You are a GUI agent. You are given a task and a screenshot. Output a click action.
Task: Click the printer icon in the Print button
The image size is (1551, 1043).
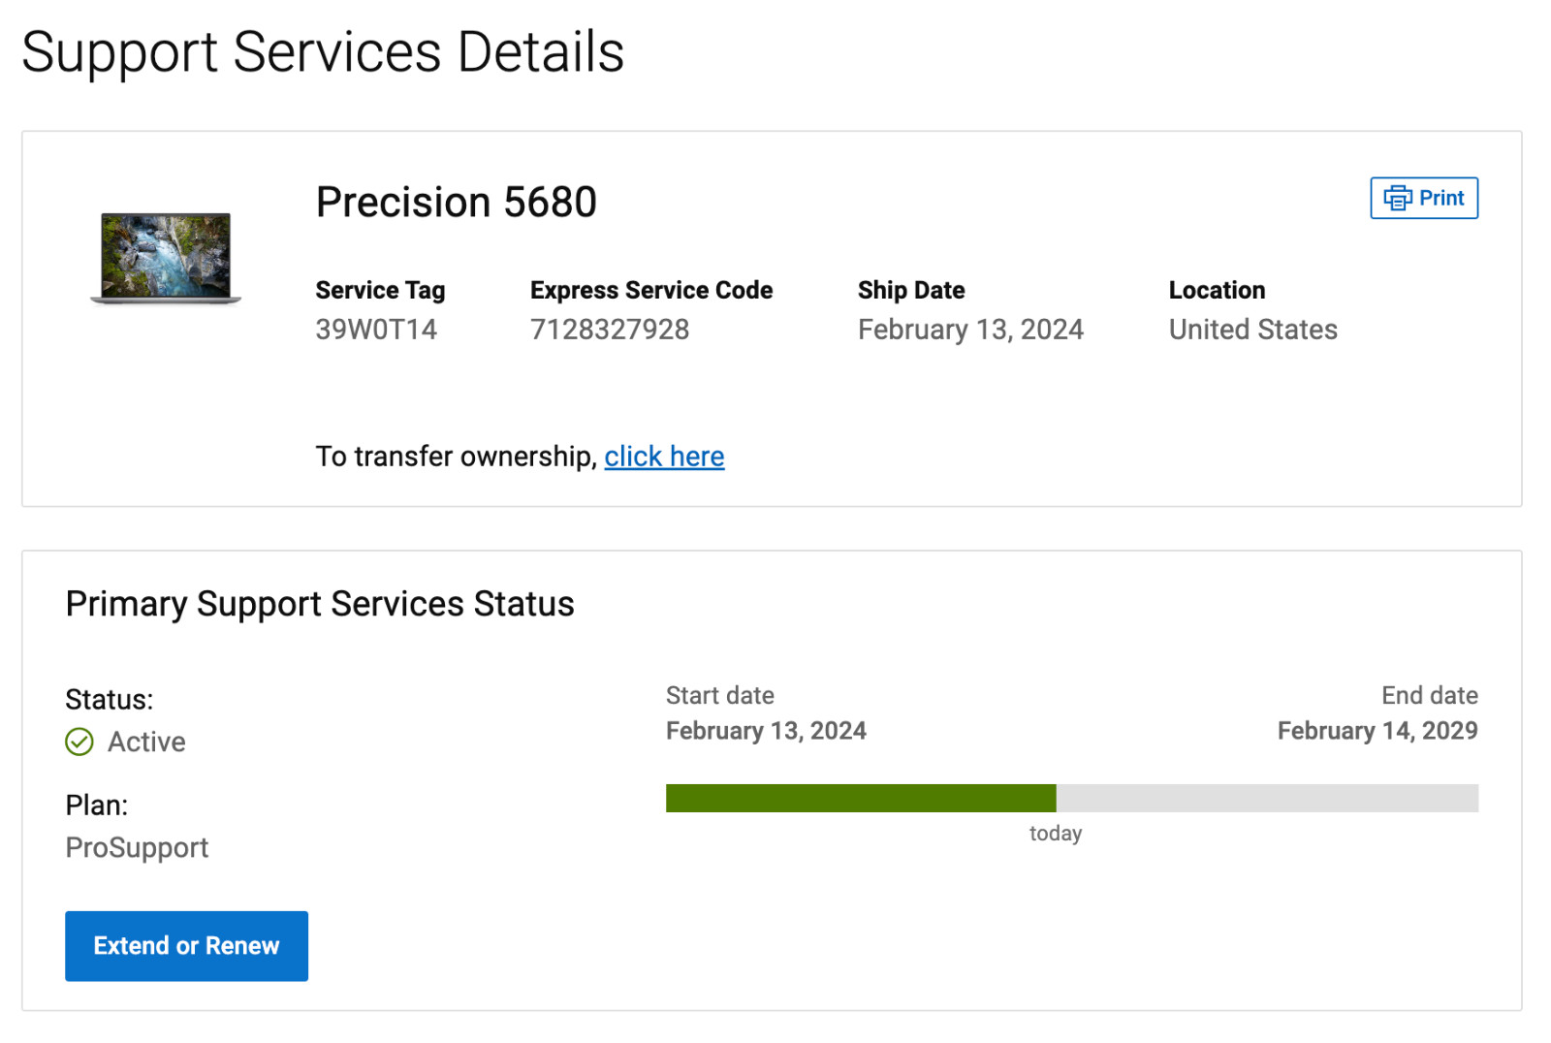pos(1397,198)
